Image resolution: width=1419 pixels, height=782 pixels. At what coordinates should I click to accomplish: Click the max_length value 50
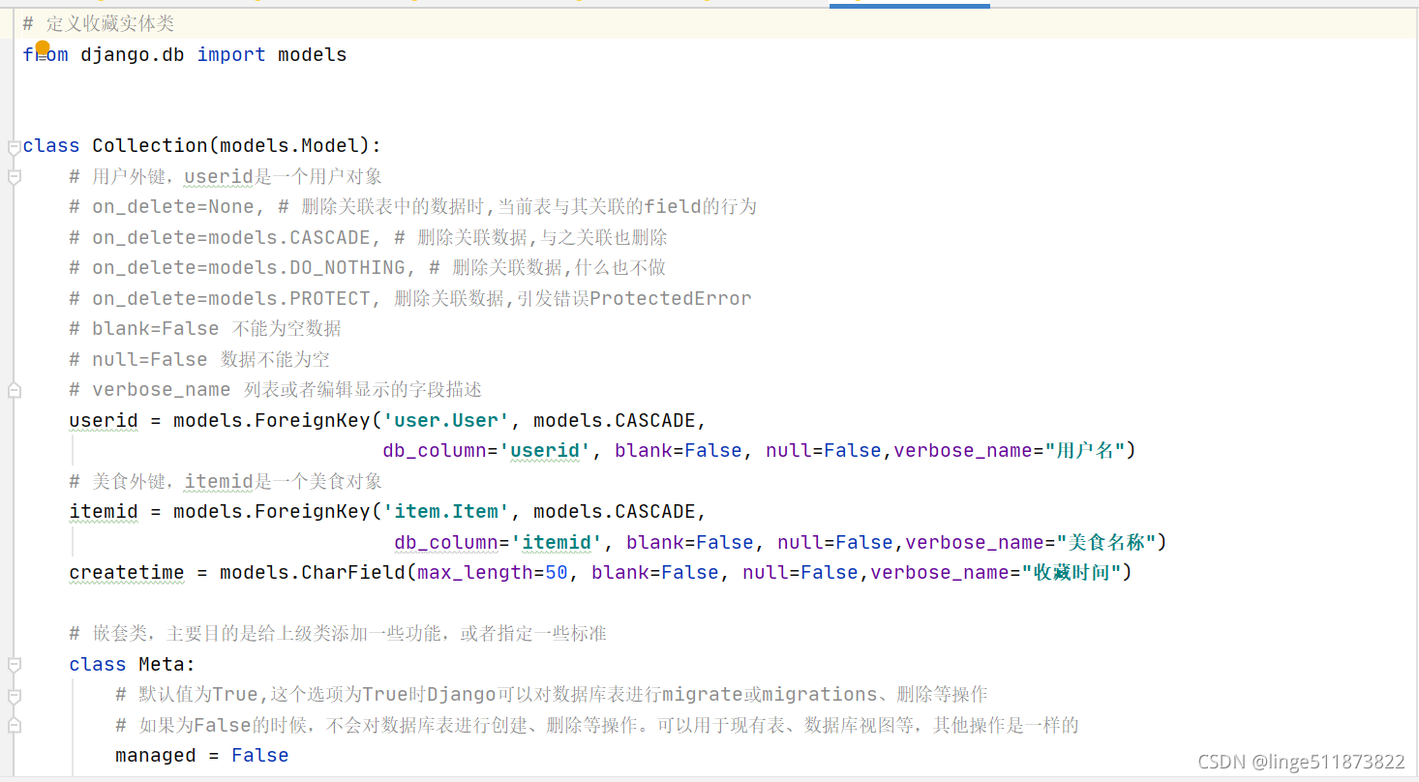[557, 573]
